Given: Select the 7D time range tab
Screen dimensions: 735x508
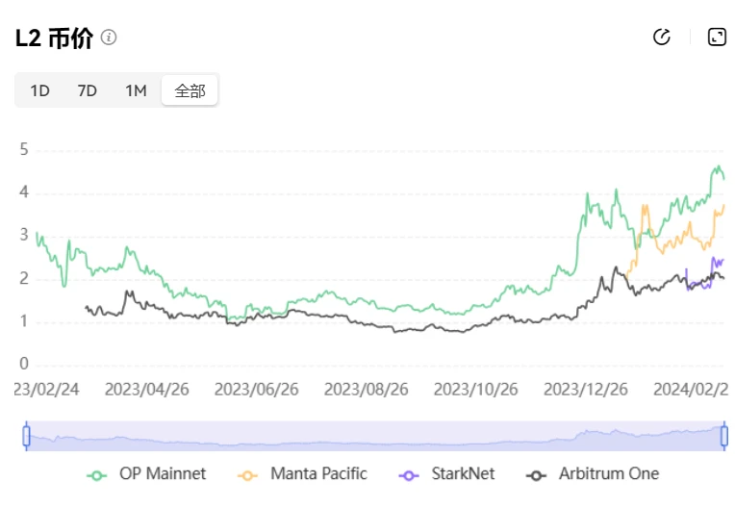Looking at the screenshot, I should click(x=88, y=90).
